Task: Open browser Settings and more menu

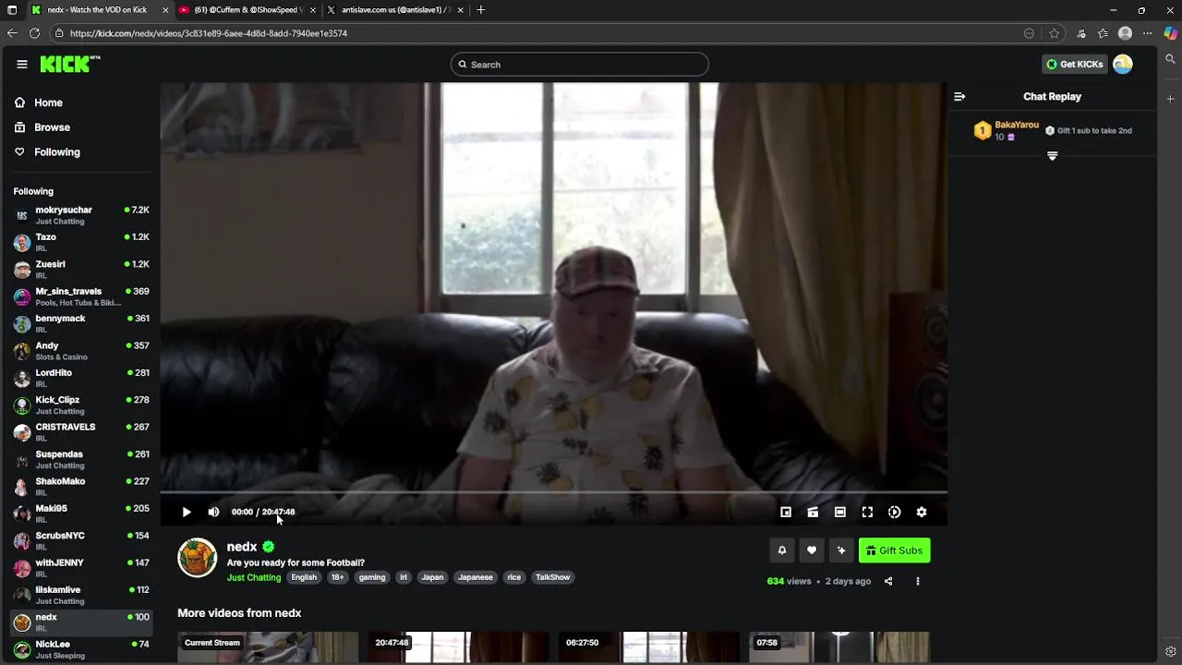Action: pyautogui.click(x=1148, y=33)
